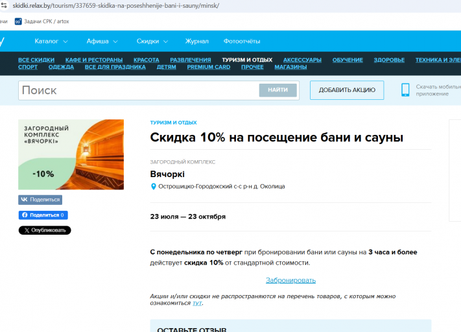Click the 23 июля — 23 октября dates
This screenshot has width=461, height=332.
(188, 217)
